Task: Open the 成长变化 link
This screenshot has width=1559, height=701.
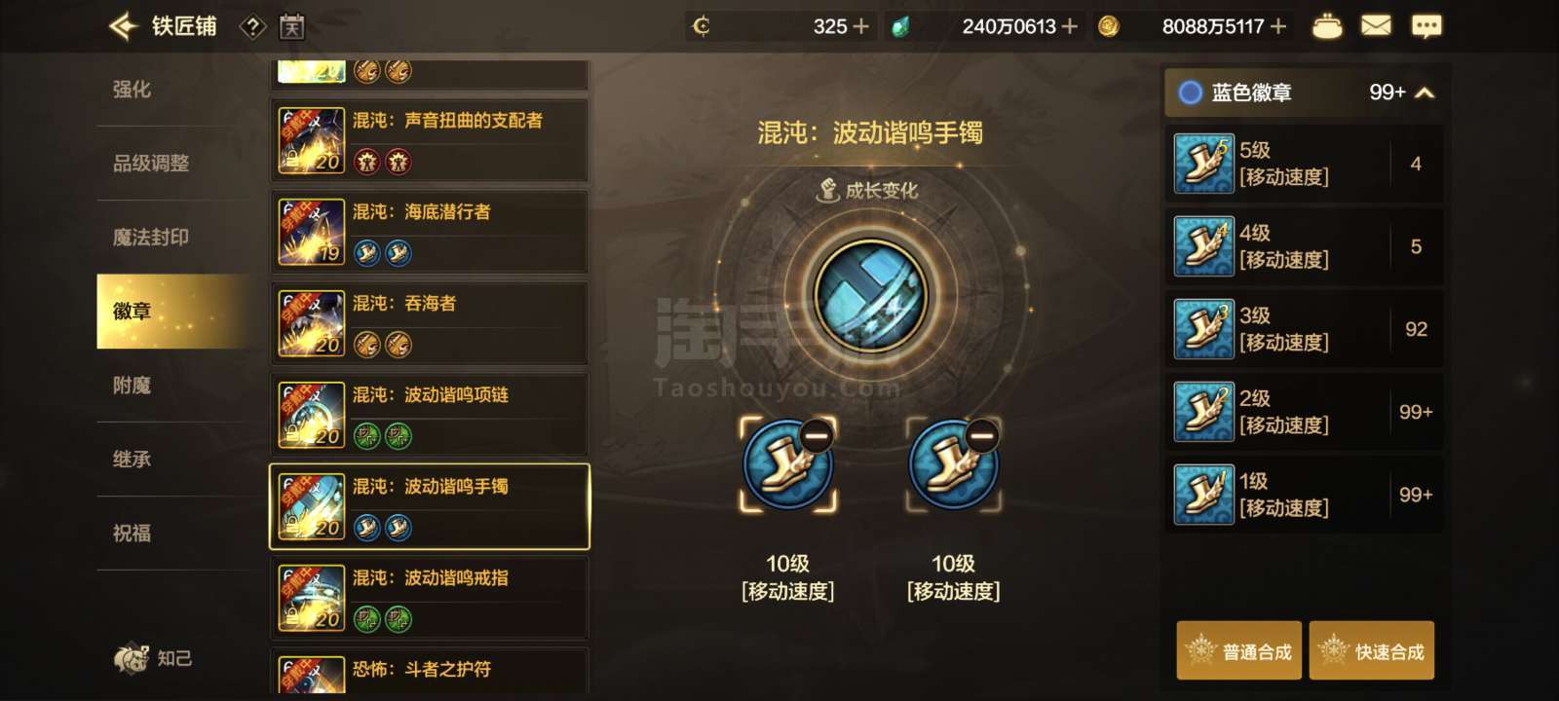Action: [868, 190]
